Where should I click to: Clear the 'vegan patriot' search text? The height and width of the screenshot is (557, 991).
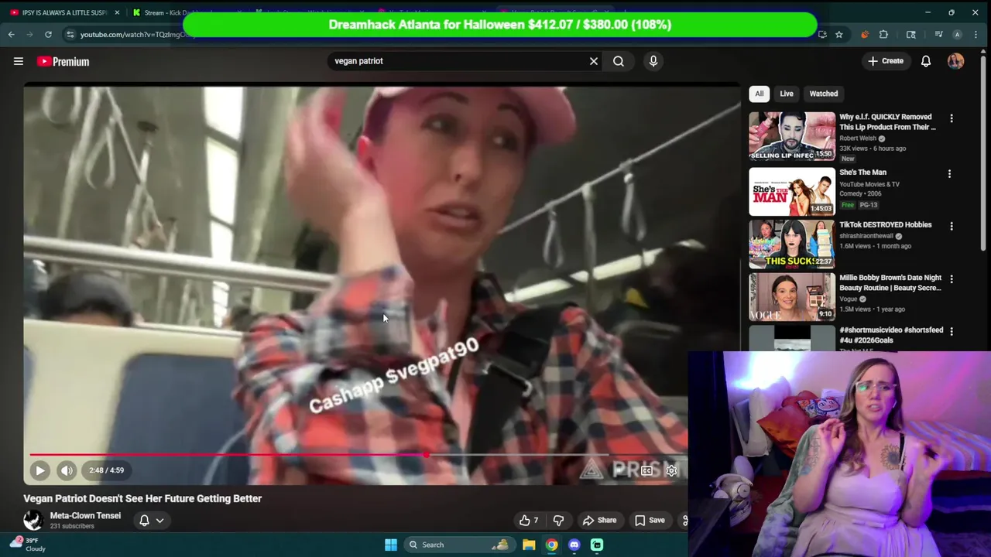pos(594,61)
